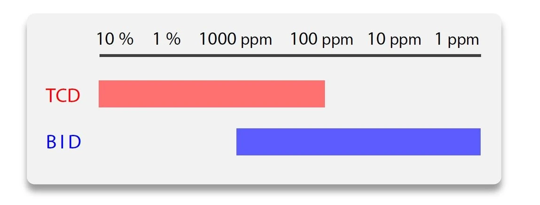
Task: Click the left end of the BID bar
Action: pos(239,142)
